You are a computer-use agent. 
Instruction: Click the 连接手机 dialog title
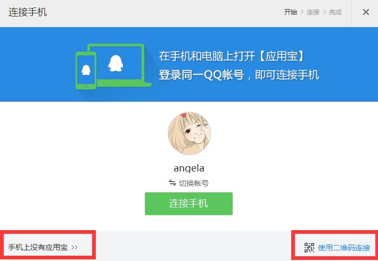tap(28, 12)
